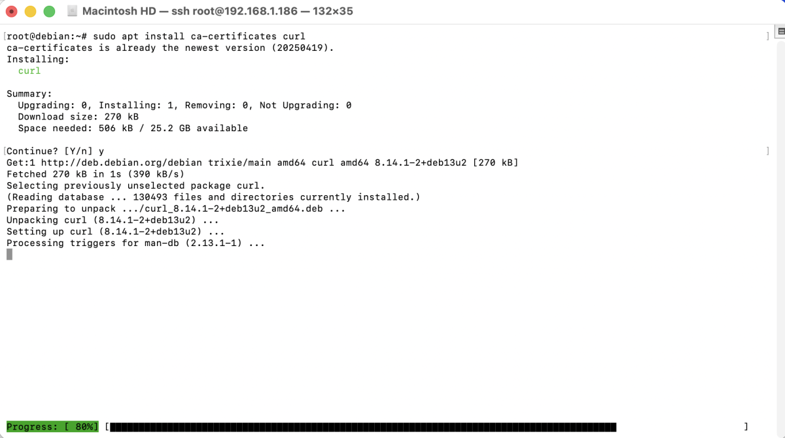Viewport: 785px width, 438px height.
Task: Click the green curl package name
Action: tap(29, 70)
